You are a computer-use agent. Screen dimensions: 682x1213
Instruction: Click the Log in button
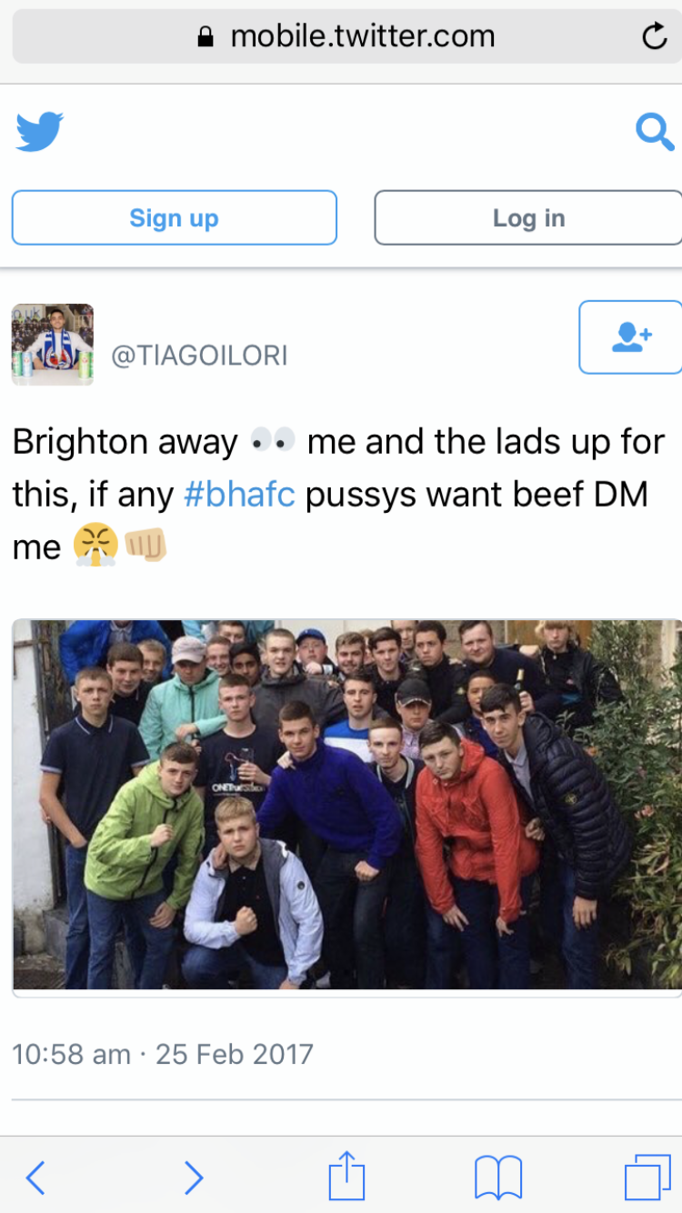tap(528, 218)
